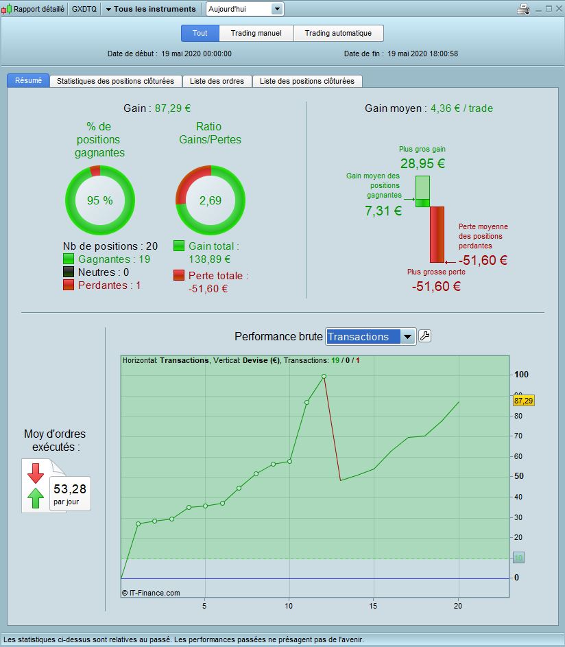Click the GXDTQ account label
The image size is (565, 647).
pos(84,10)
